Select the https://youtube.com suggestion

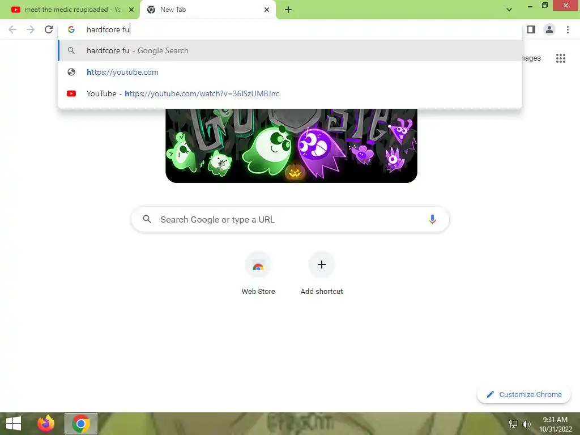click(290, 72)
